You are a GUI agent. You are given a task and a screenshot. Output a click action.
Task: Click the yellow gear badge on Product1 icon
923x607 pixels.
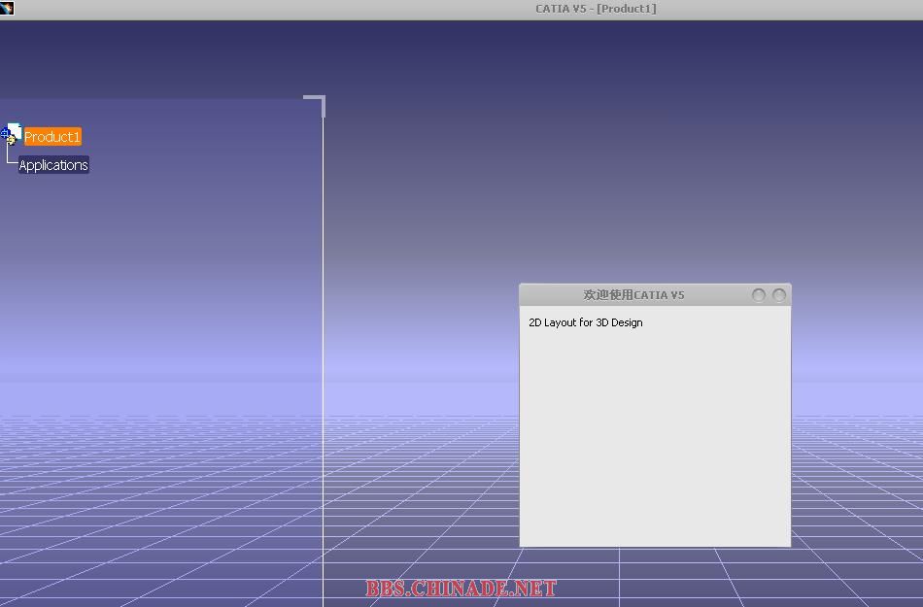(x=12, y=141)
